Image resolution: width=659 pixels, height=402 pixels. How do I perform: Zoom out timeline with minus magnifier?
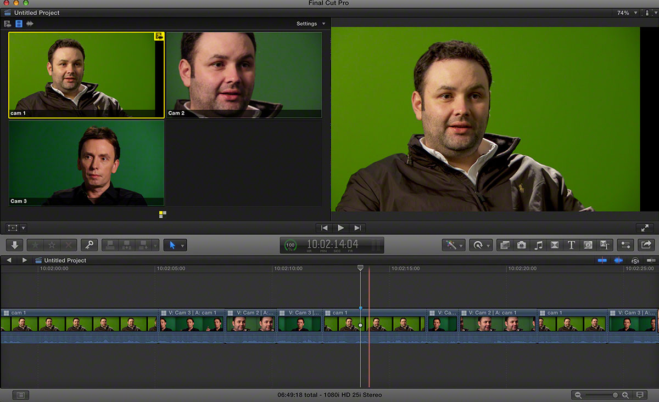click(578, 395)
